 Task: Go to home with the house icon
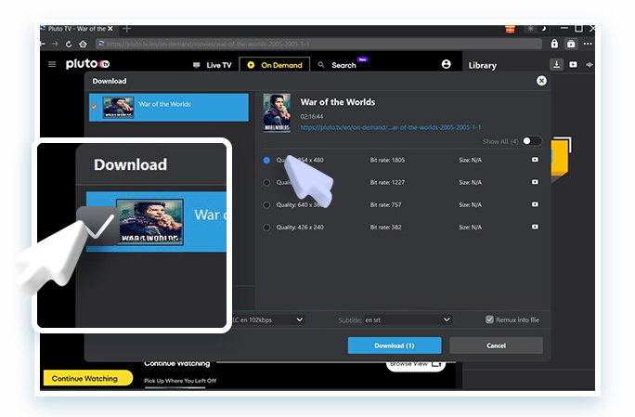coord(83,44)
